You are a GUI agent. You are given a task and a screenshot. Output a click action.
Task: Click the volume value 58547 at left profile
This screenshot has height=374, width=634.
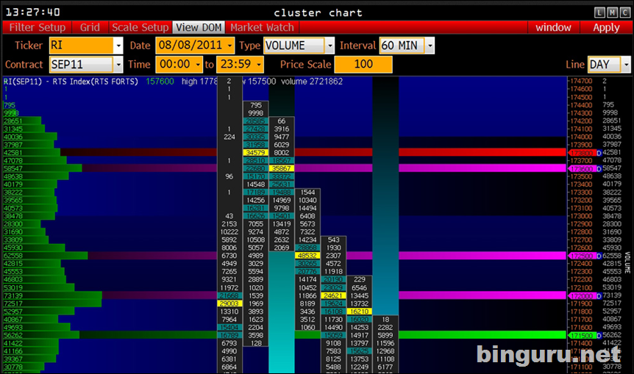coord(13,168)
